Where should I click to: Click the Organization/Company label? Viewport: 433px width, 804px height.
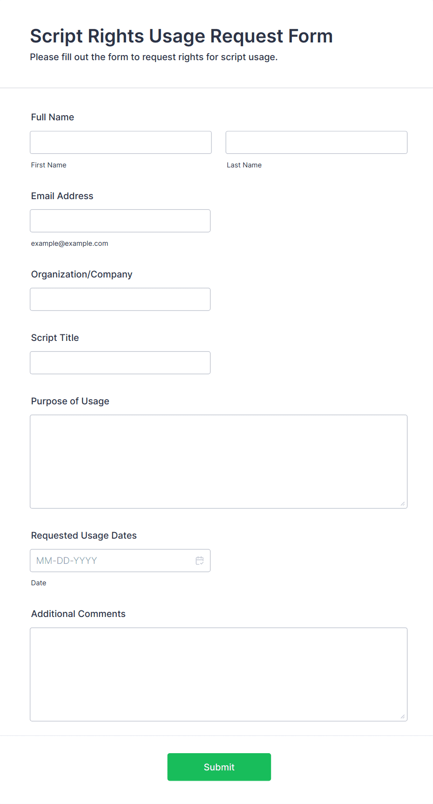coord(81,274)
